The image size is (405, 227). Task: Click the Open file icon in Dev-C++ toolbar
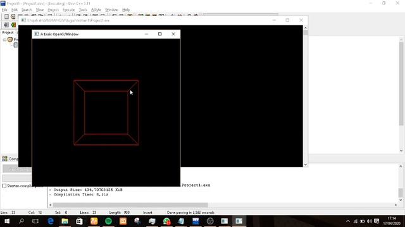pos(13,17)
